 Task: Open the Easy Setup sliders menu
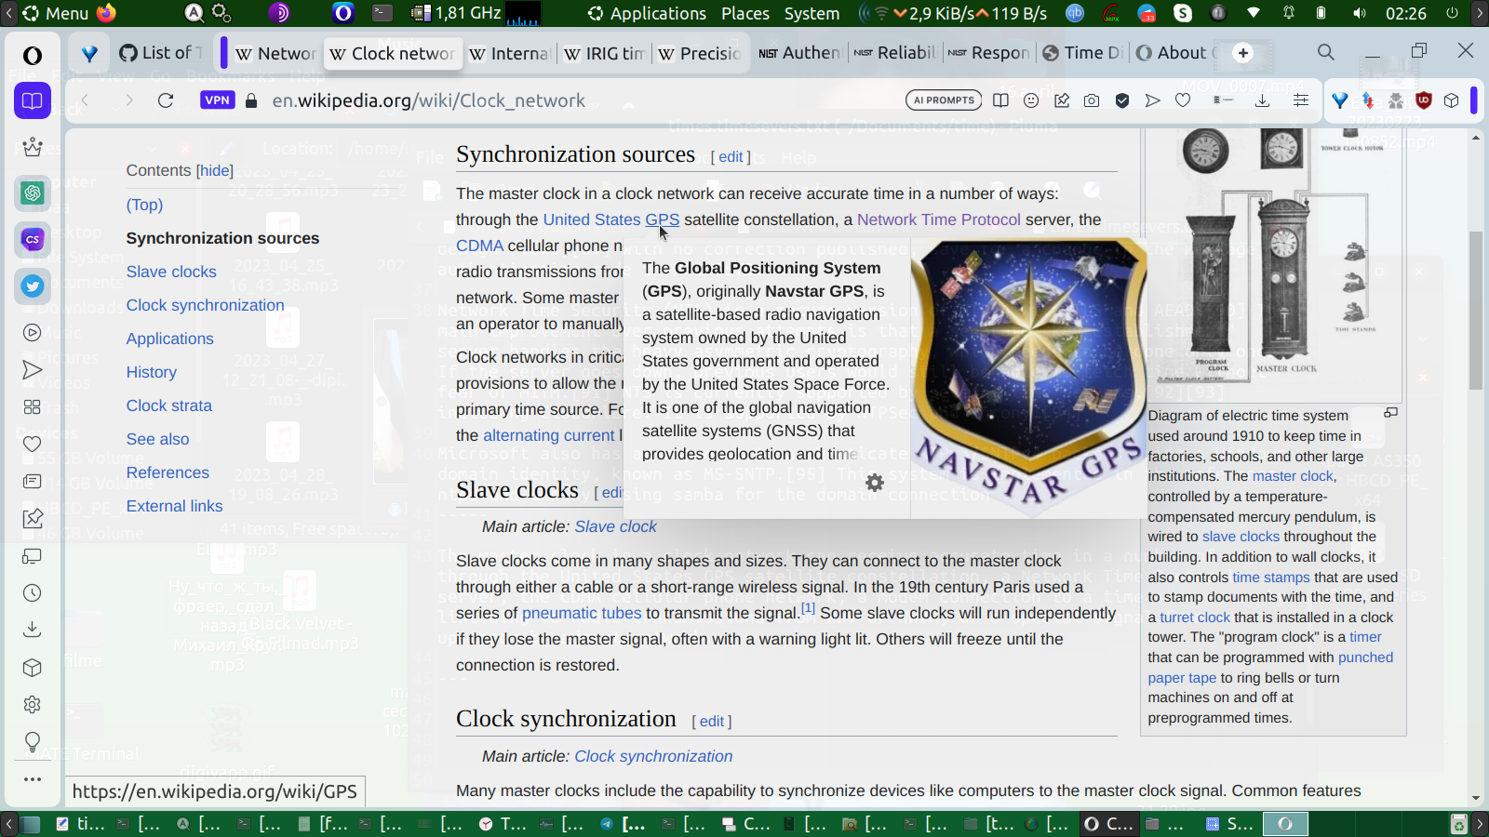point(1301,100)
